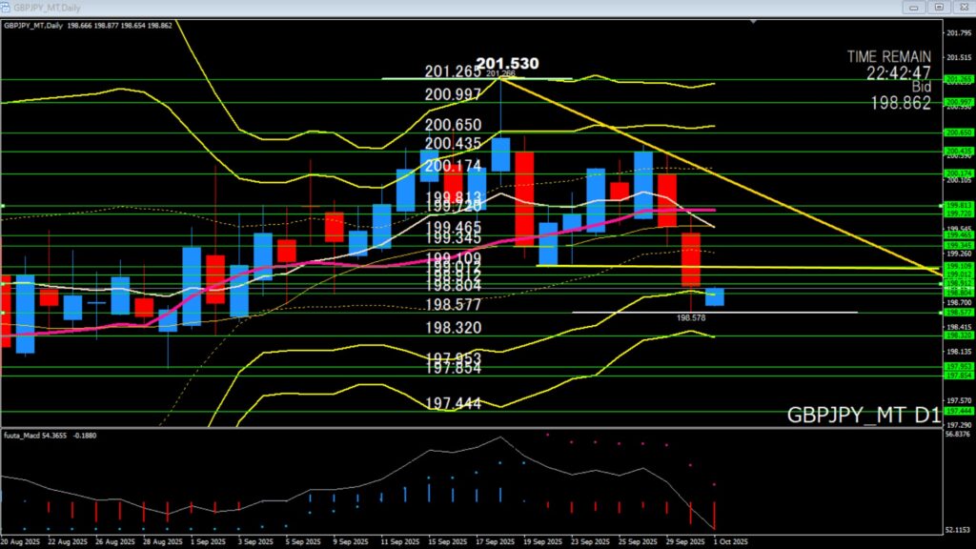The width and height of the screenshot is (976, 549).
Task: Select the latest blue candle on chart
Action: [715, 296]
